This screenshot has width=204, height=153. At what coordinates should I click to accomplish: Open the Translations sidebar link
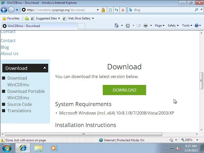tap(19, 111)
